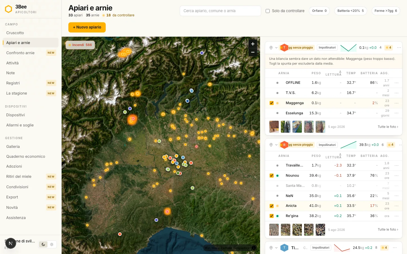Go to Confronto arnie page
This screenshot has height=254, width=407.
[x=31, y=53]
